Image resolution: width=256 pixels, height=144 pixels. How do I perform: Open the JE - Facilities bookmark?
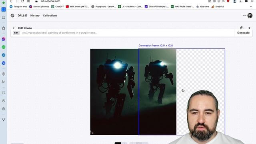130,7
